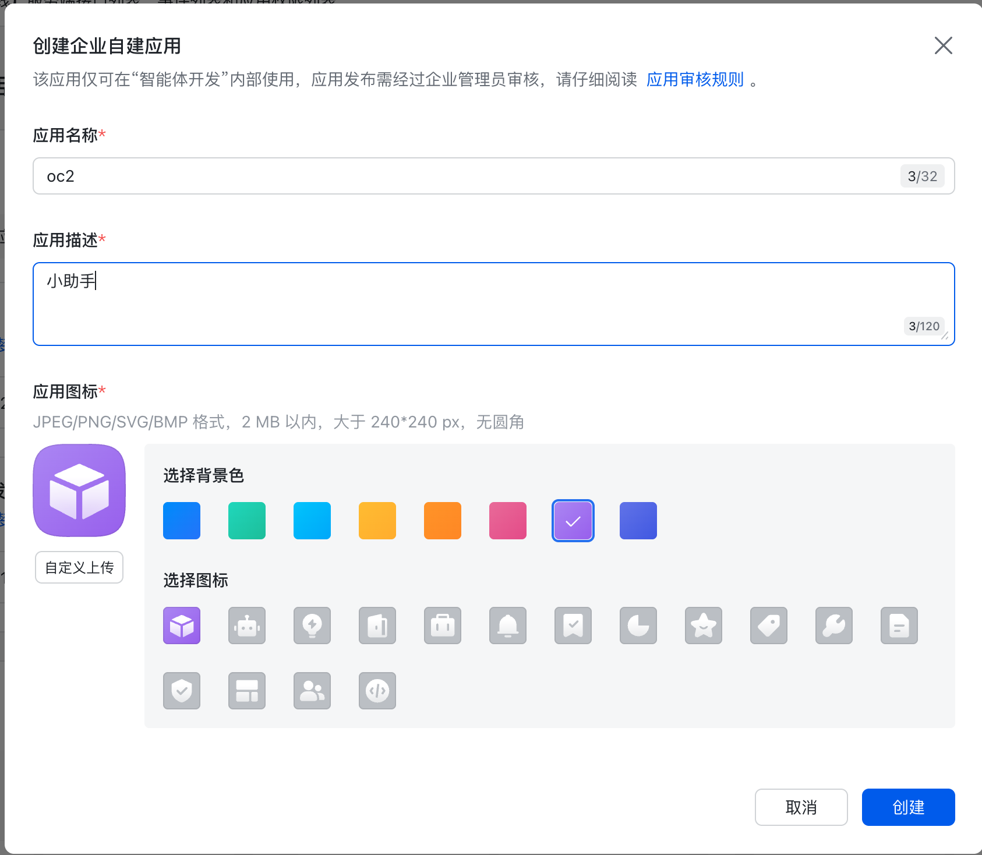
Task: Focus the 应用名称 input field
Action: (466, 176)
